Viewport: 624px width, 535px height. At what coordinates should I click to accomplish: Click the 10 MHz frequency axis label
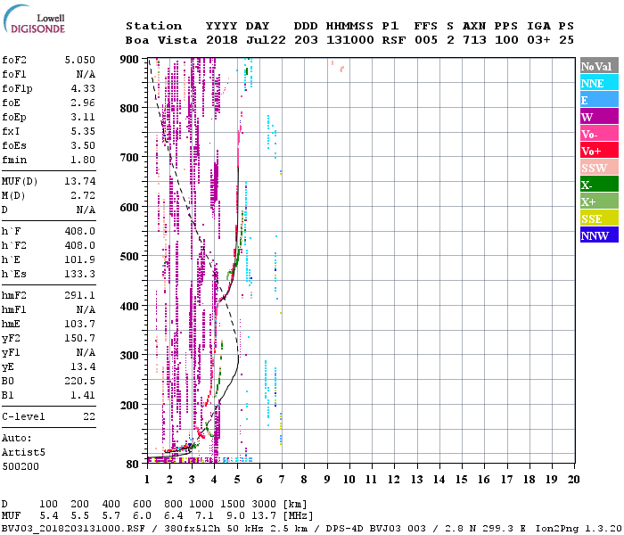click(x=349, y=480)
